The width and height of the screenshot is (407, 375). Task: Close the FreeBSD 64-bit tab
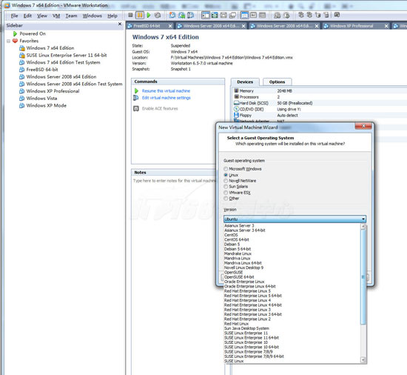170,26
